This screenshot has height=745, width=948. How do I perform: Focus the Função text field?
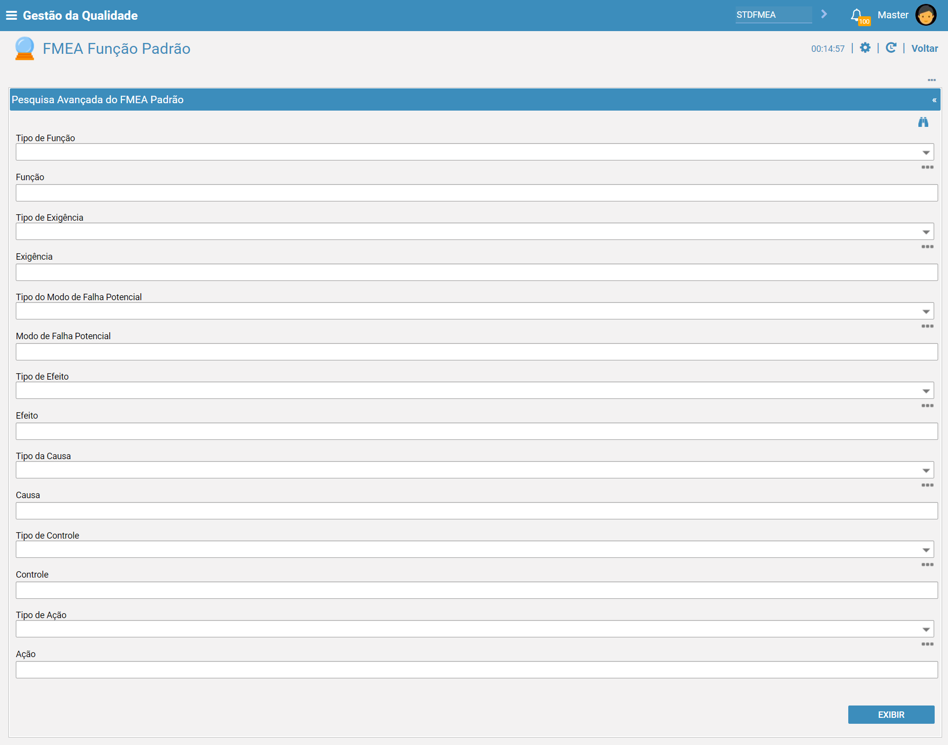pyautogui.click(x=476, y=193)
